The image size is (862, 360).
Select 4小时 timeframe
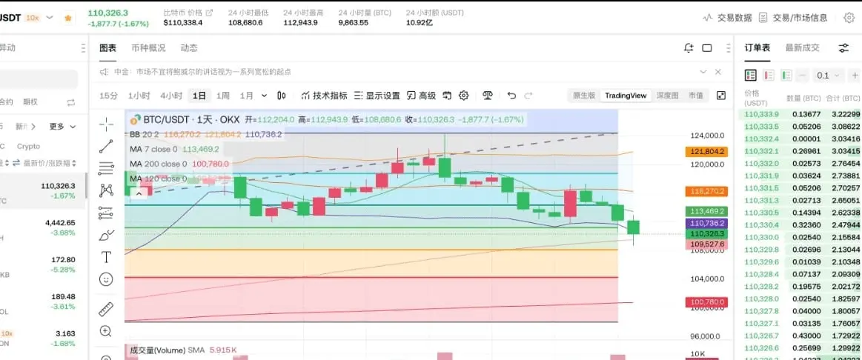tap(171, 96)
